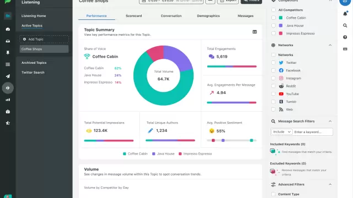This screenshot has width=353, height=198.
Task: Collapse the Advanced Filters section
Action: coord(330,184)
